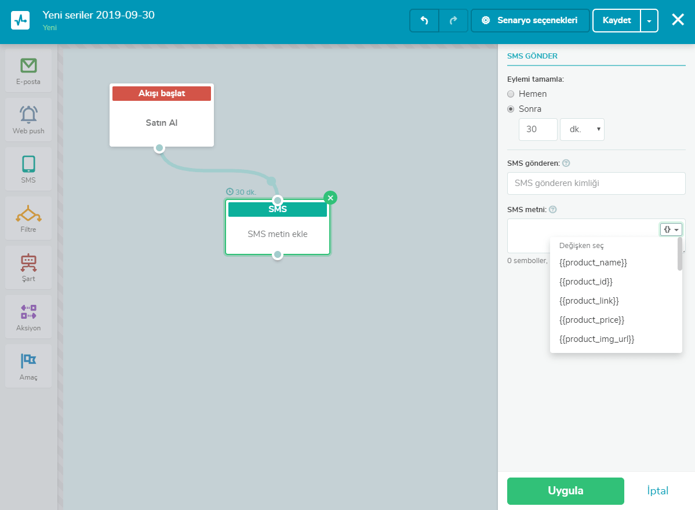The width and height of the screenshot is (695, 510).
Task: Open Senaryo seçenekleri settings
Action: (530, 20)
